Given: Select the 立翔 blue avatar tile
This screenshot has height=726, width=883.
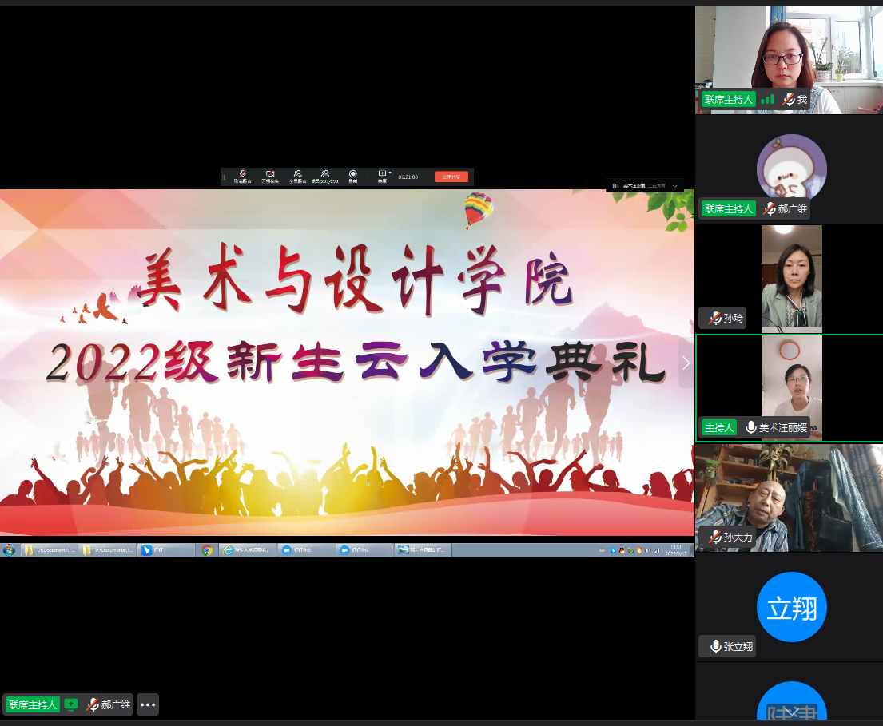Looking at the screenshot, I should point(791,608).
